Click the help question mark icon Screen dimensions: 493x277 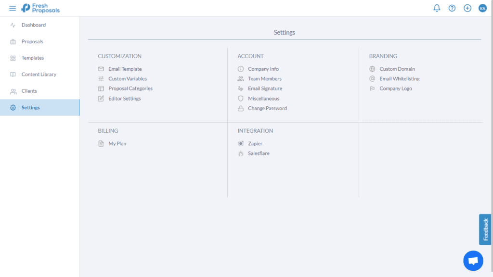(x=452, y=8)
